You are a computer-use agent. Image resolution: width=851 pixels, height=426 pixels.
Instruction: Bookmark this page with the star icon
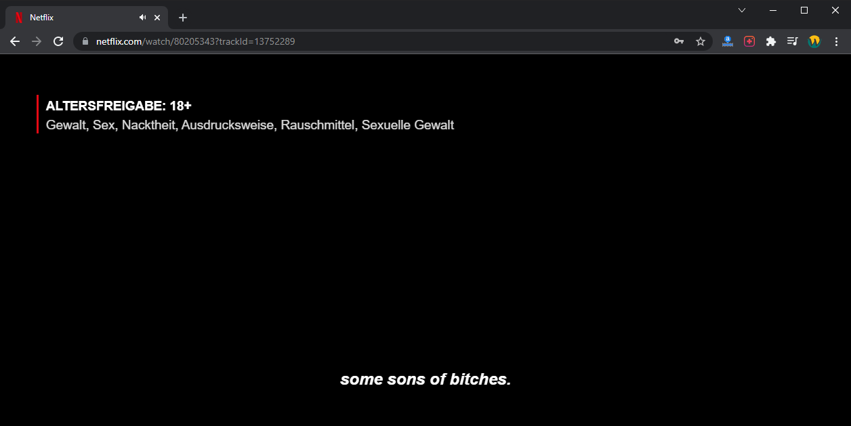(701, 41)
